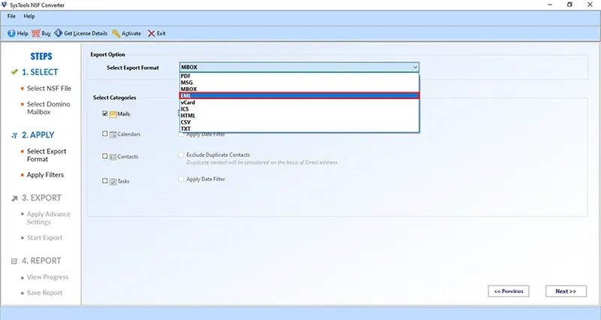Click the Buy shopping cart icon
Viewport: 601px width, 320px height.
(x=36, y=33)
